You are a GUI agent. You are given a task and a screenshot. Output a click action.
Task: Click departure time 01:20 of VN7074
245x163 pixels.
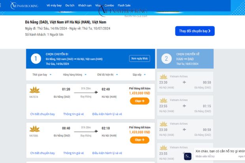(66, 89)
